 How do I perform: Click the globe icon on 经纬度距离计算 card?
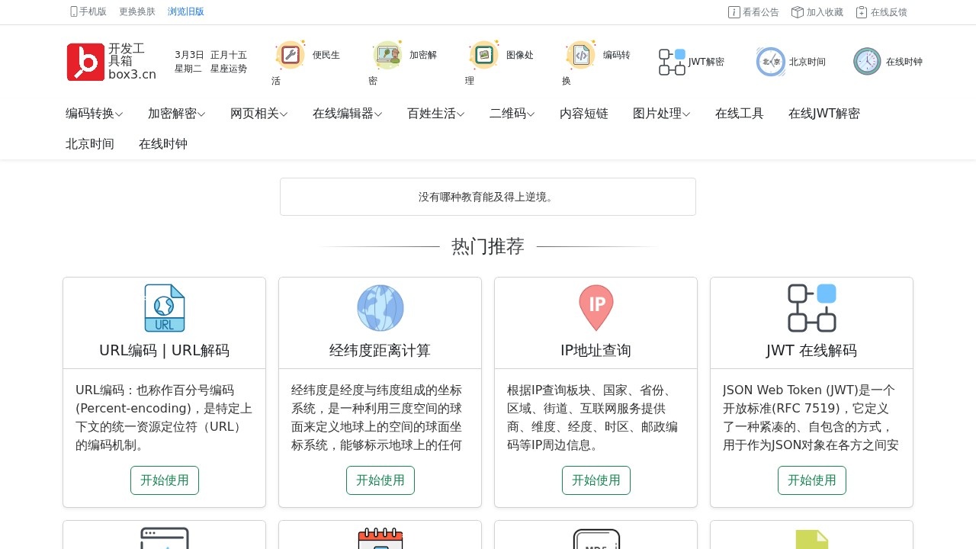[x=380, y=308]
